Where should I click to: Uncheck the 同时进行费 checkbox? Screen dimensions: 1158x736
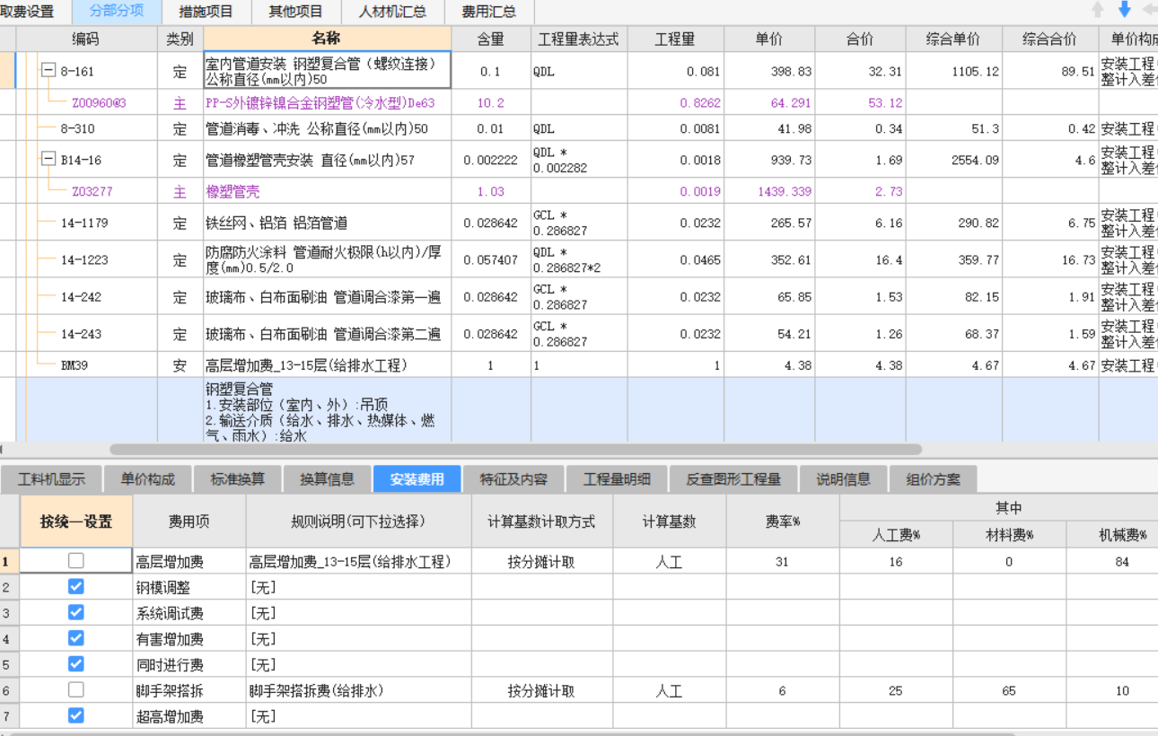pos(76,664)
